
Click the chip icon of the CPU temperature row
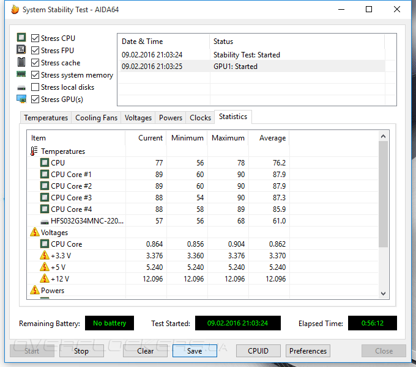pyautogui.click(x=45, y=162)
